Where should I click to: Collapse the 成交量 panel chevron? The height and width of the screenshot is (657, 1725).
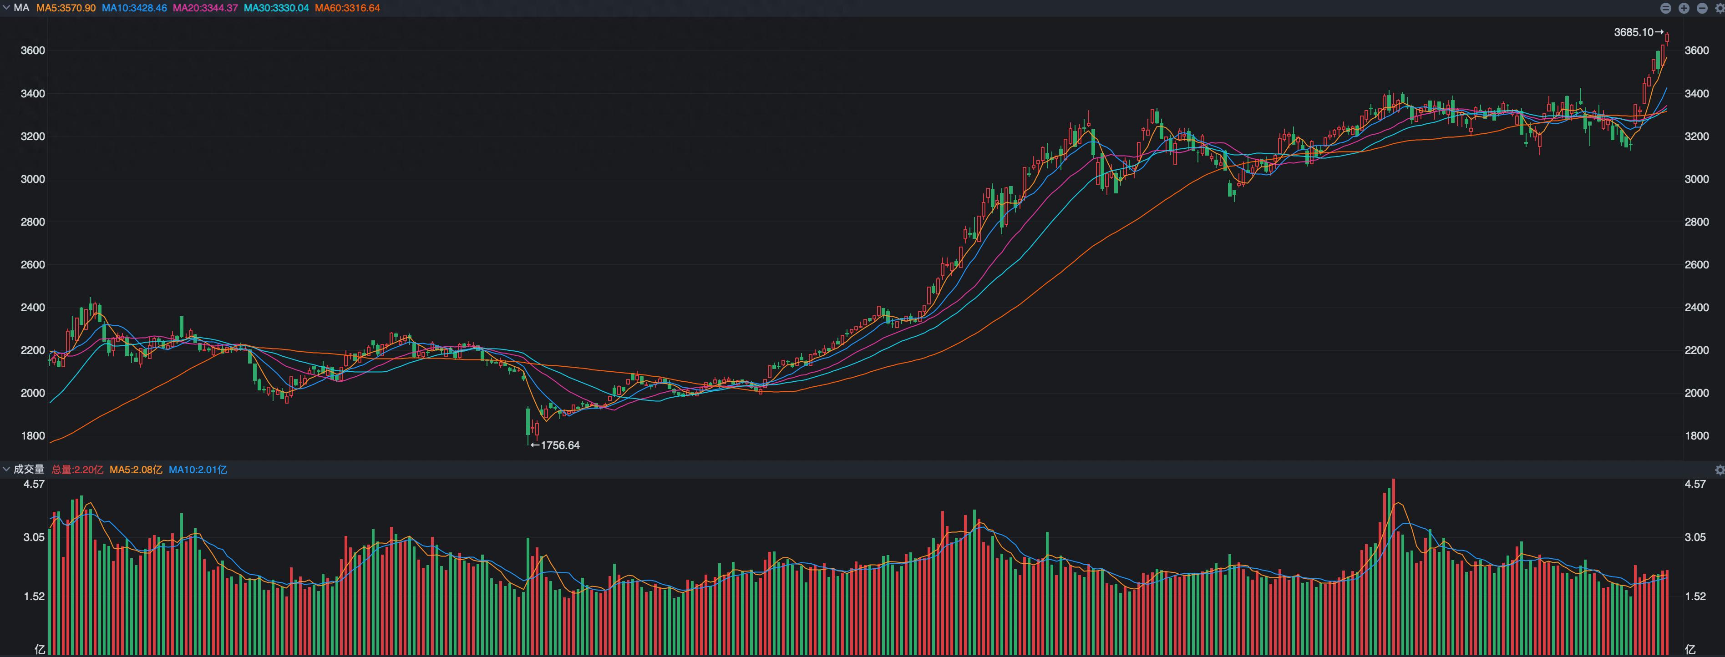pos(6,470)
